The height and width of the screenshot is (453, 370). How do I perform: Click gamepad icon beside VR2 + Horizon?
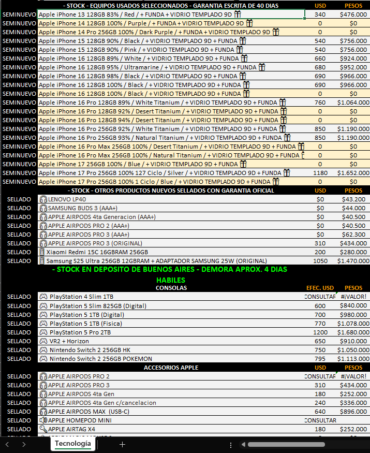click(x=43, y=341)
